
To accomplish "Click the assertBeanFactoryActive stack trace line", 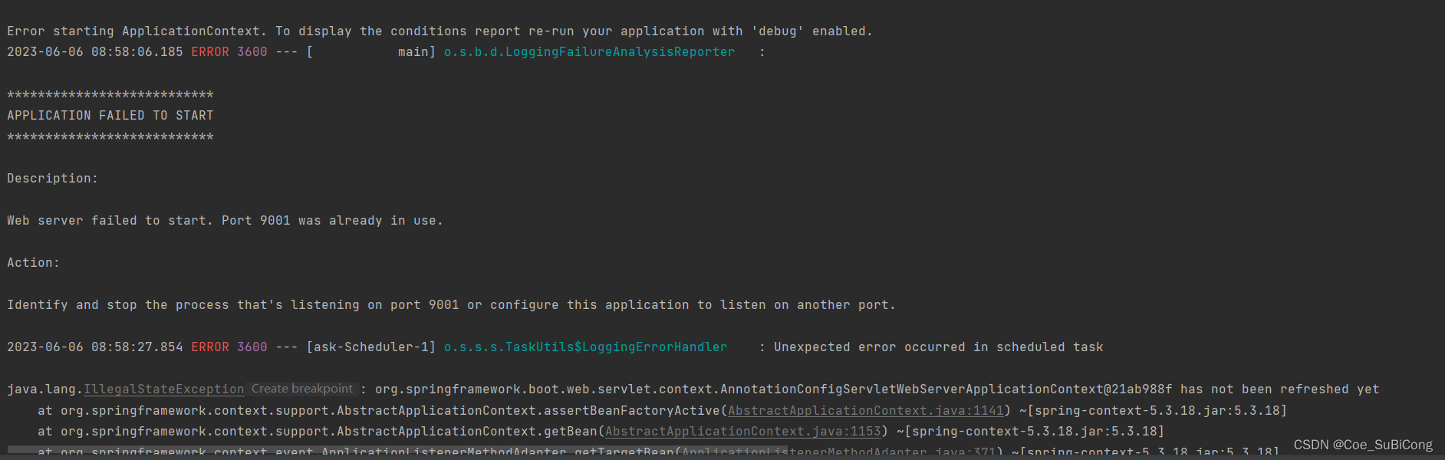I will pyautogui.click(x=662, y=411).
